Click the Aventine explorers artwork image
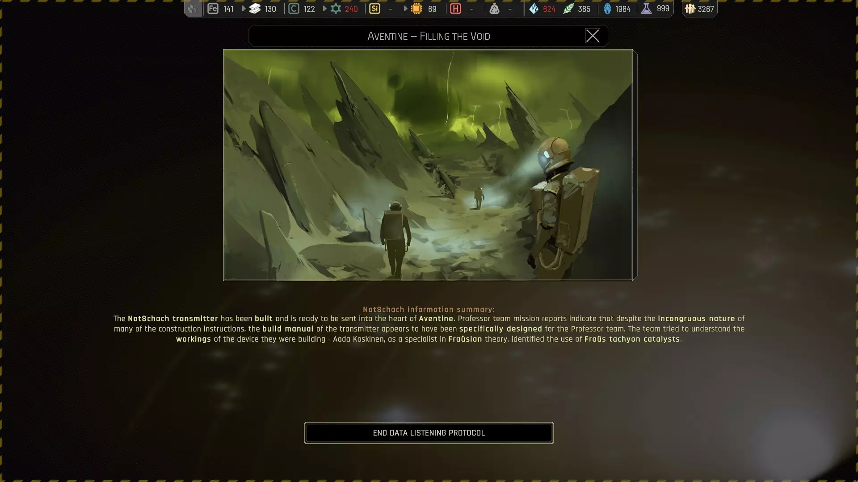 428,165
